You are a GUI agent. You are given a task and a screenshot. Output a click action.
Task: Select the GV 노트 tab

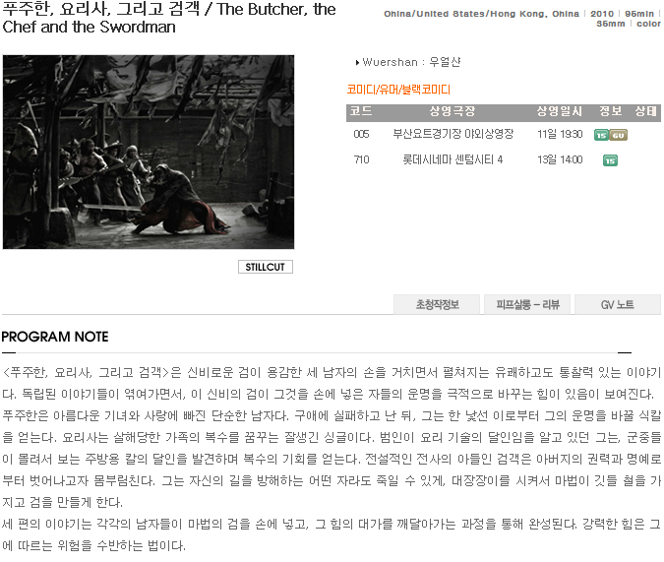(618, 304)
